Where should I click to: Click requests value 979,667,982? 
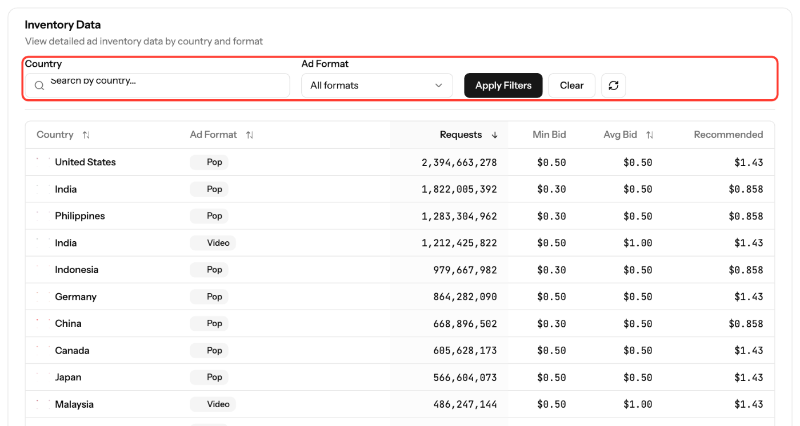pos(465,270)
